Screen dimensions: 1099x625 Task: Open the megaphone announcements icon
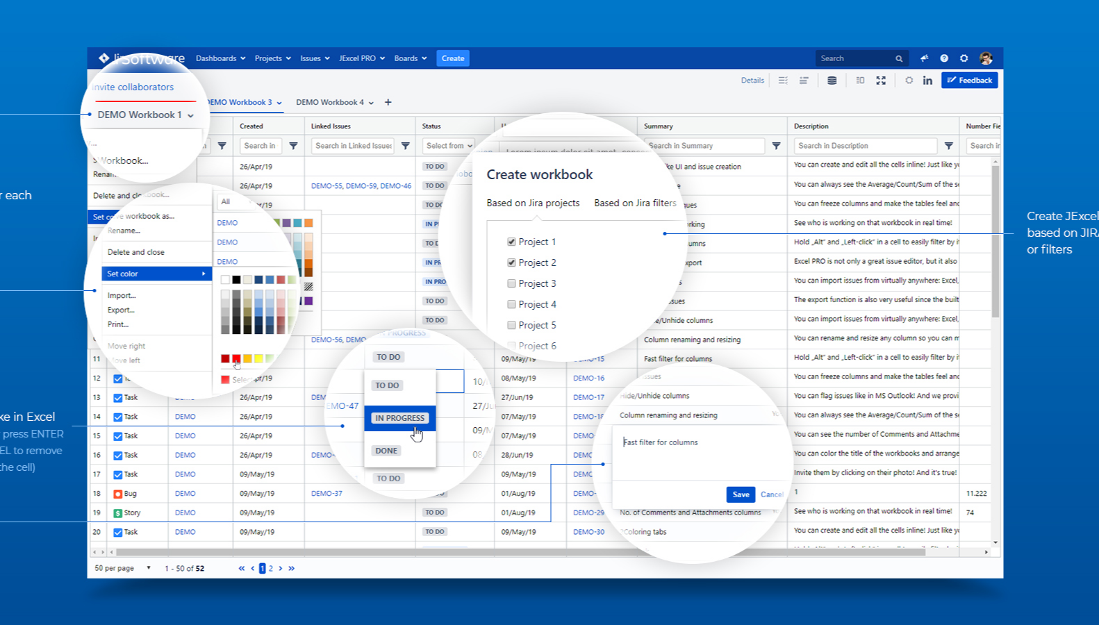tap(924, 58)
